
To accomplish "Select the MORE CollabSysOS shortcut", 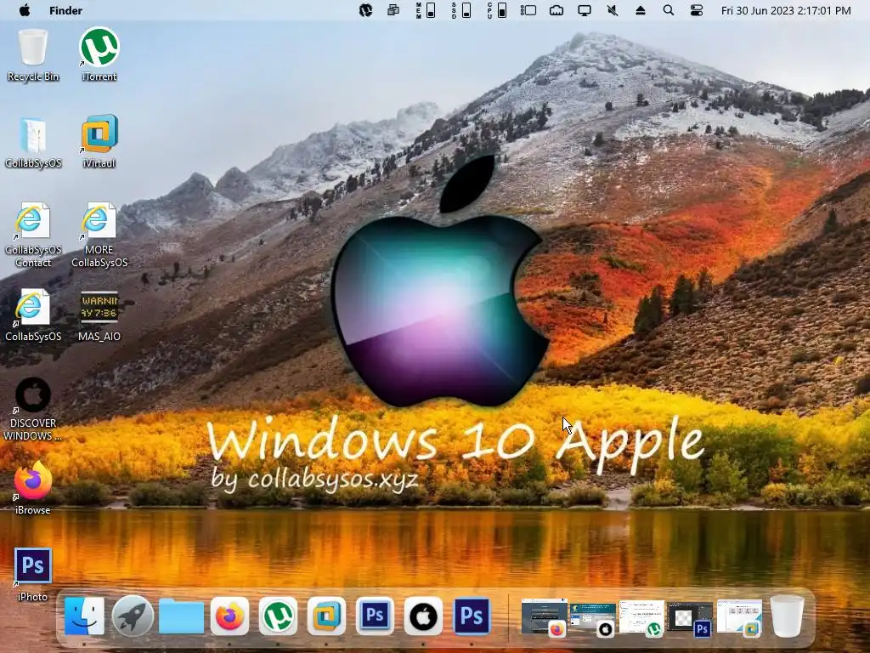I will pos(99,235).
